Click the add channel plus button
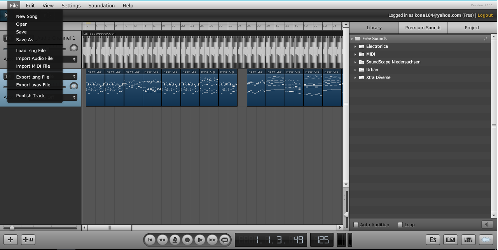 click(11, 240)
